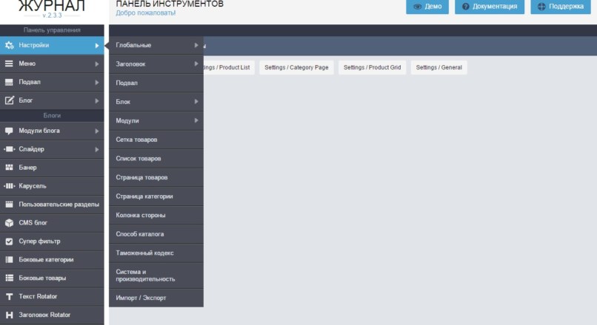The width and height of the screenshot is (597, 325).
Task: Expand the sidebar Блог arrow
Action: pos(97,101)
